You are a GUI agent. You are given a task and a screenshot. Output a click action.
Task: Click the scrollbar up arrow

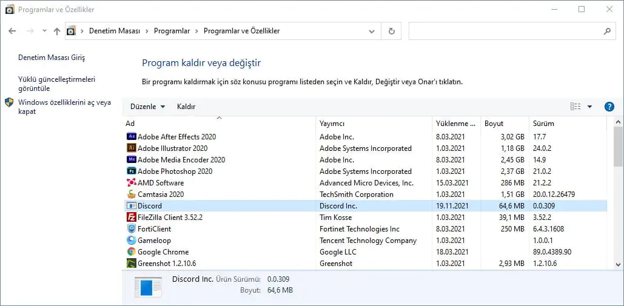pyautogui.click(x=618, y=122)
